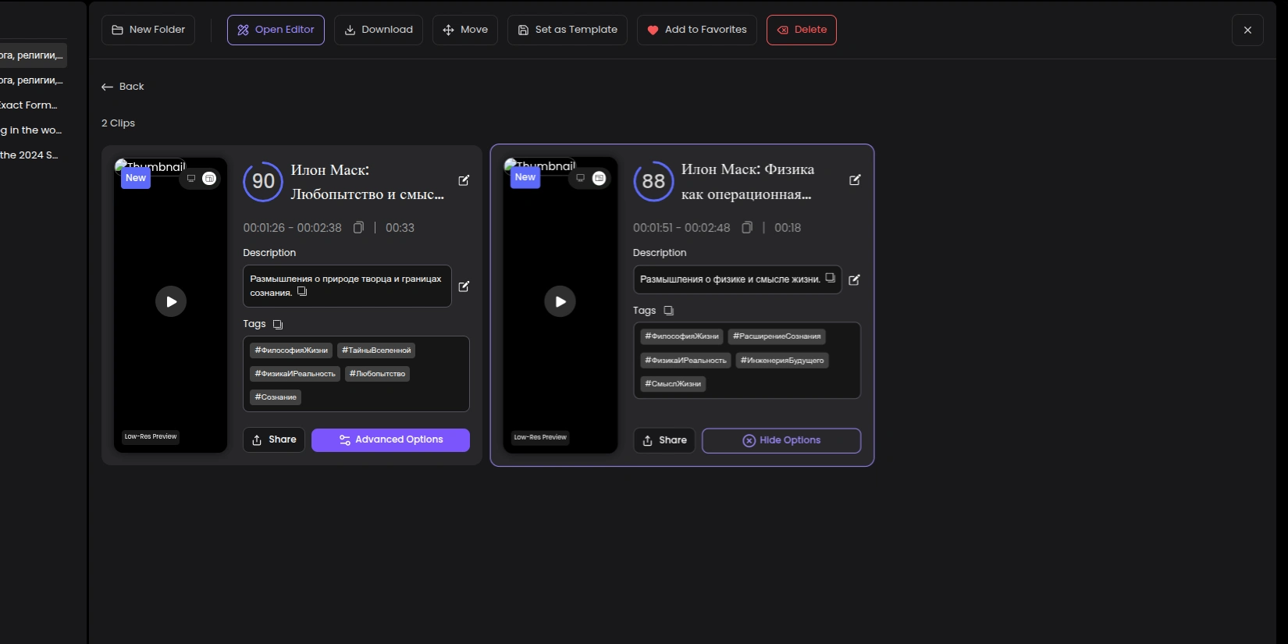Share the clip scored 88

(664, 441)
